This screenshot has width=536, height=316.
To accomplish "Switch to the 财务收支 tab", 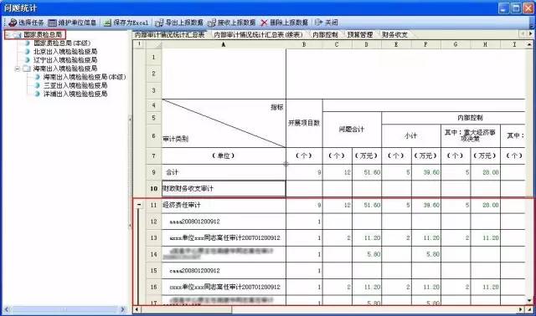I will (x=394, y=35).
